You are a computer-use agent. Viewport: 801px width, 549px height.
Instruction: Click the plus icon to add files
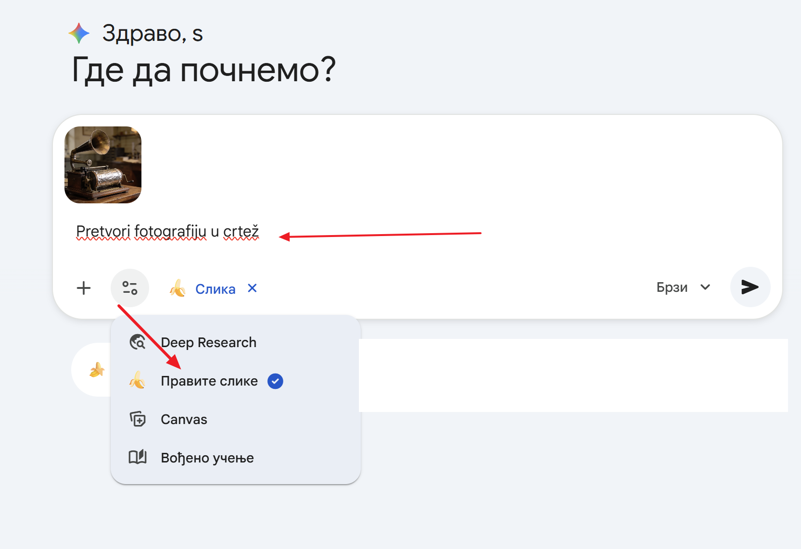coord(84,288)
